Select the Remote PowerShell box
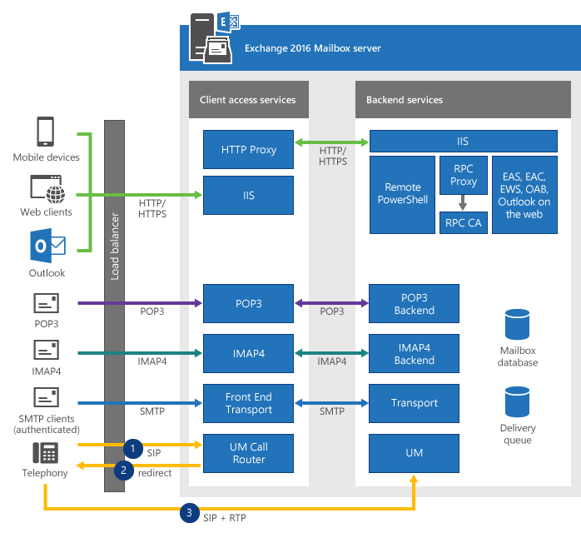The height and width of the screenshot is (533, 581). [x=402, y=194]
